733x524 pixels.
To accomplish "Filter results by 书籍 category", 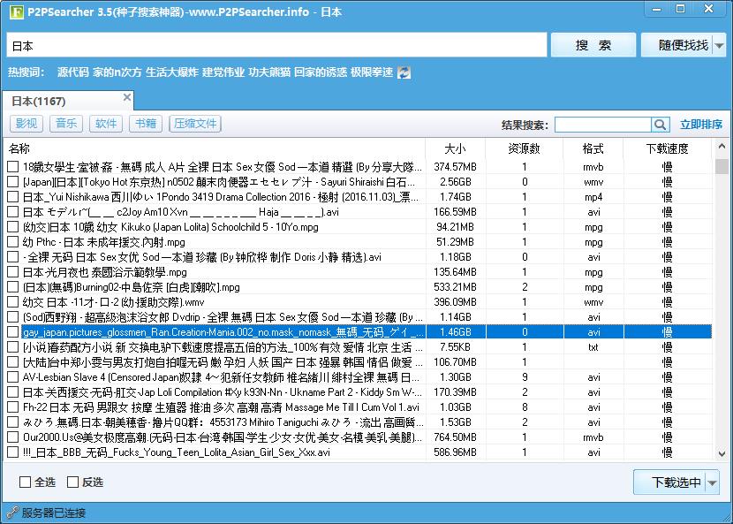I will pos(146,124).
